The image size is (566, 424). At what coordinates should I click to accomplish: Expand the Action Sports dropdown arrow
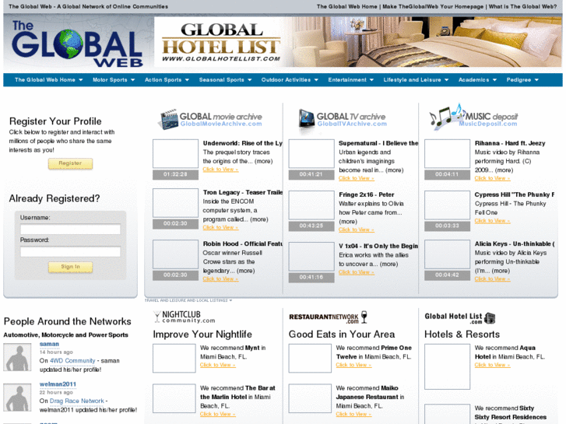[x=187, y=80]
